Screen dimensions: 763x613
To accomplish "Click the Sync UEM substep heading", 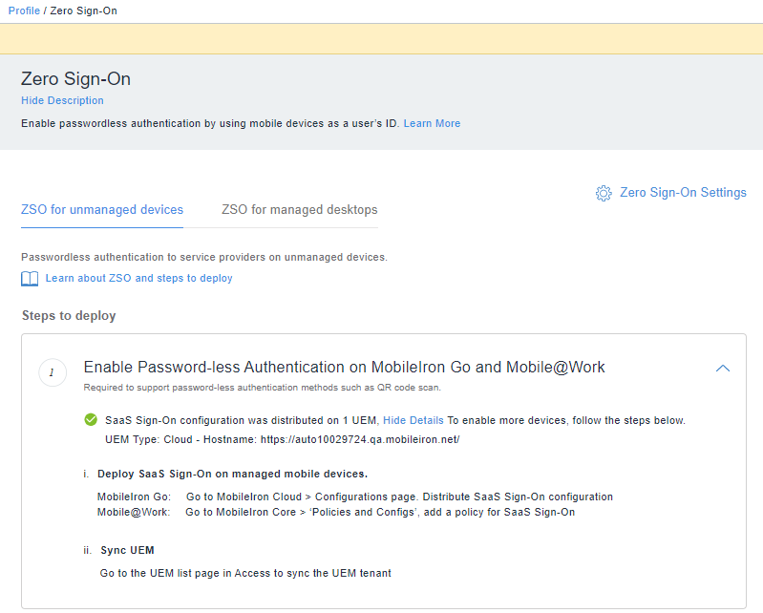I will point(127,551).
